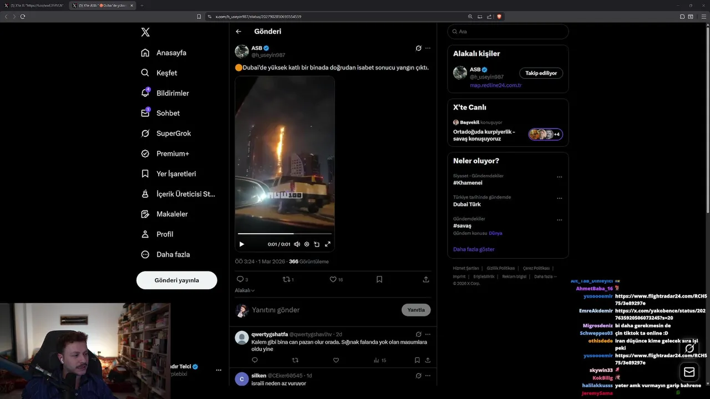Viewport: 710px width, 399px height.
Task: Bookmark qwertygshatfa's reply
Action: pyautogui.click(x=417, y=360)
